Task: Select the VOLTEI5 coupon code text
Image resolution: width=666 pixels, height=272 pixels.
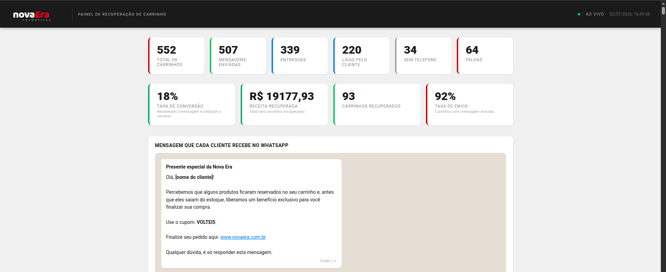Action: point(206,222)
